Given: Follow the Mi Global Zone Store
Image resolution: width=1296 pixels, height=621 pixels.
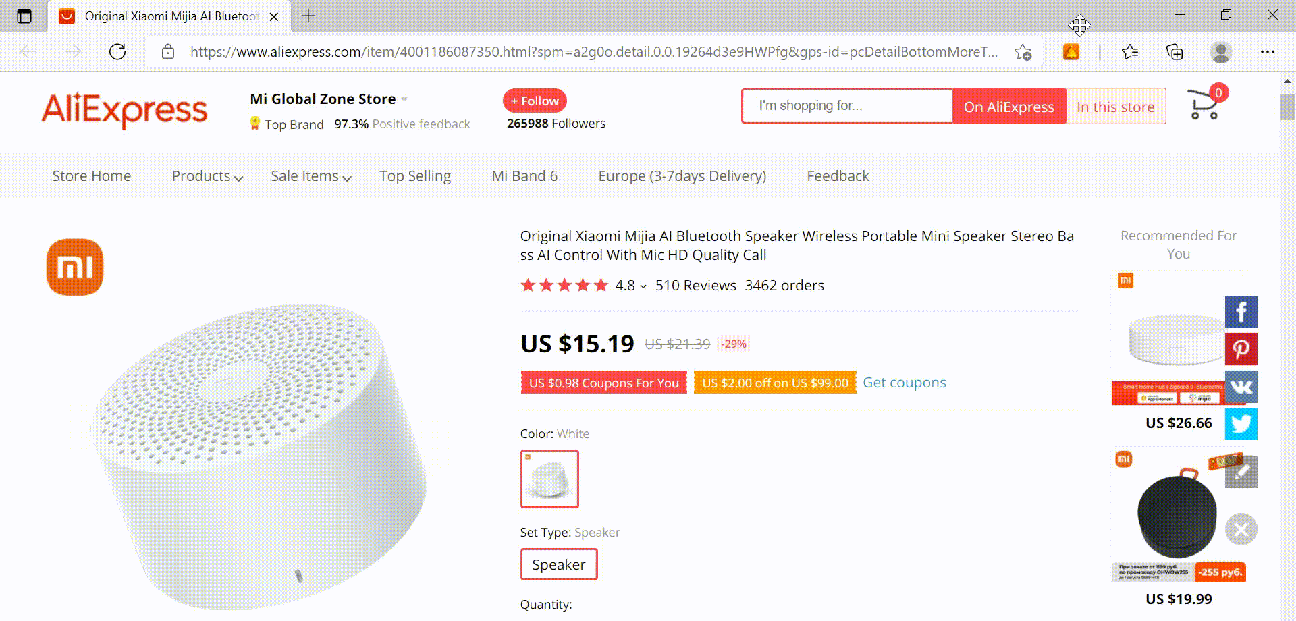Looking at the screenshot, I should tap(534, 101).
